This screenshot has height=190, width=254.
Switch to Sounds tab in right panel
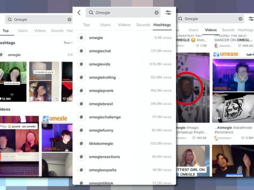click(228, 30)
